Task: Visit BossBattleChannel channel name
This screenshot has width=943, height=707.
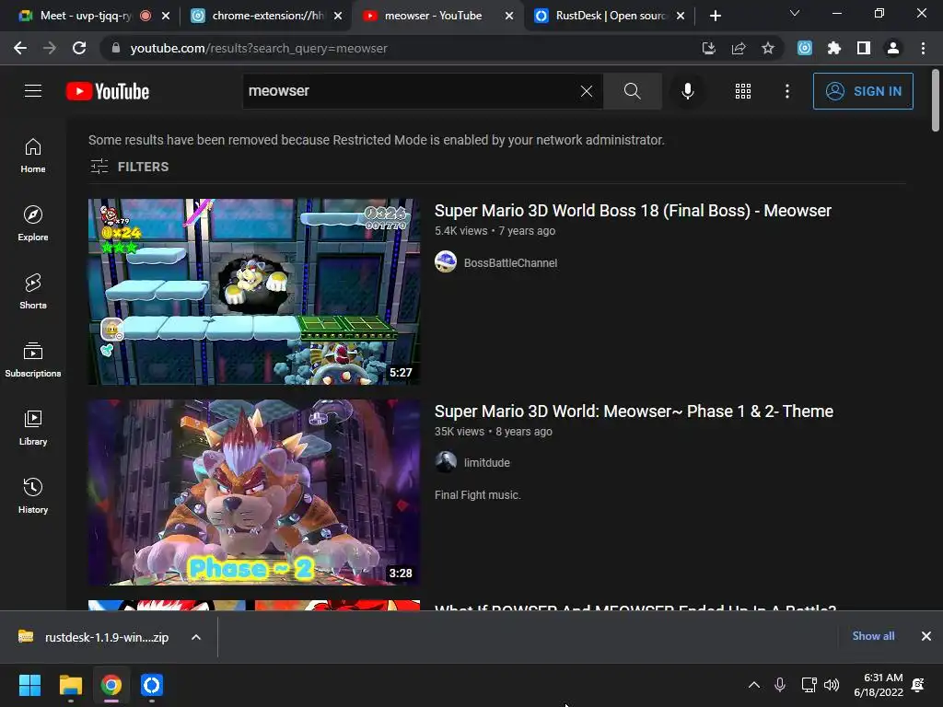Action: (x=510, y=262)
